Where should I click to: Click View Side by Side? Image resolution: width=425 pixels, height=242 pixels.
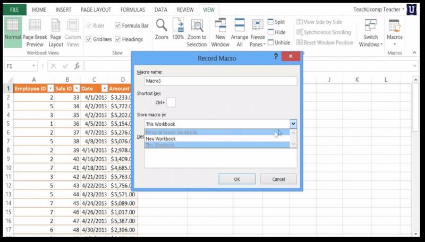click(x=319, y=22)
